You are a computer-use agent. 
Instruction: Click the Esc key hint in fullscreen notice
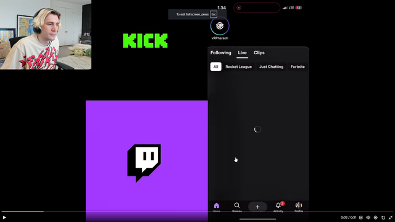tap(214, 14)
